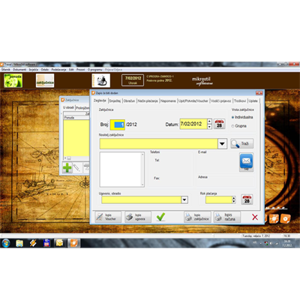Select the Grupna radio button
300x300 pixels.
click(233, 126)
